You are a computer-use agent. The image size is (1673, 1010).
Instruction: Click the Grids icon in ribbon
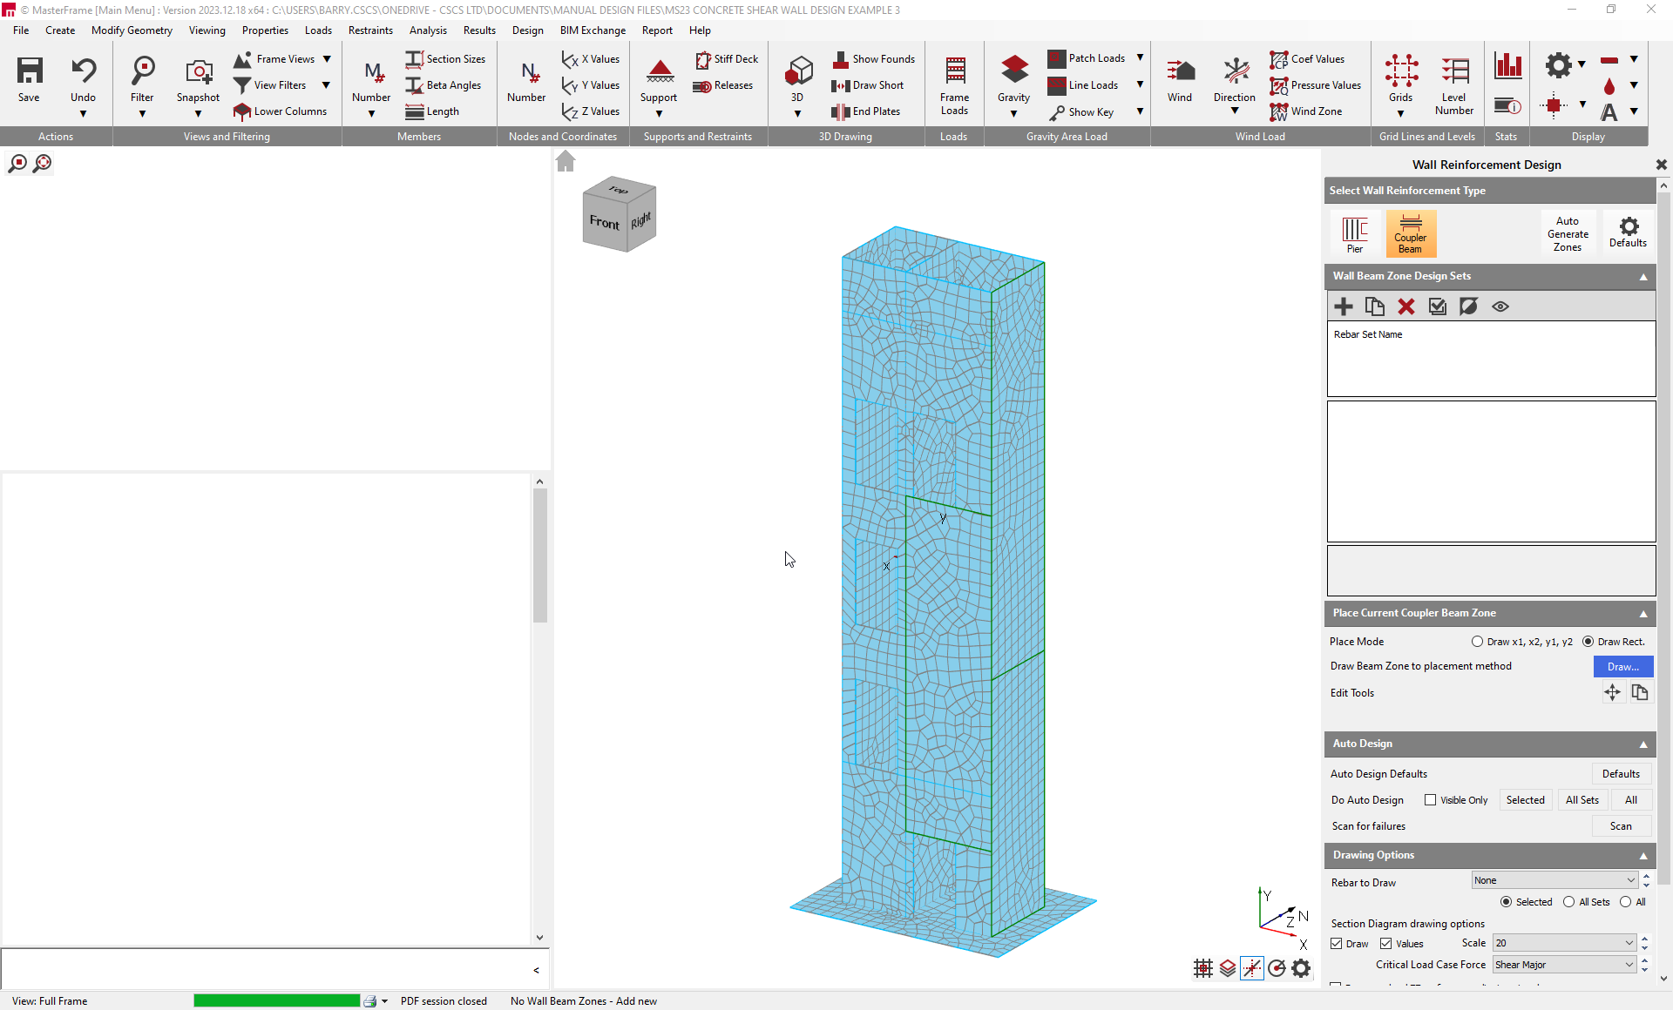1400,71
